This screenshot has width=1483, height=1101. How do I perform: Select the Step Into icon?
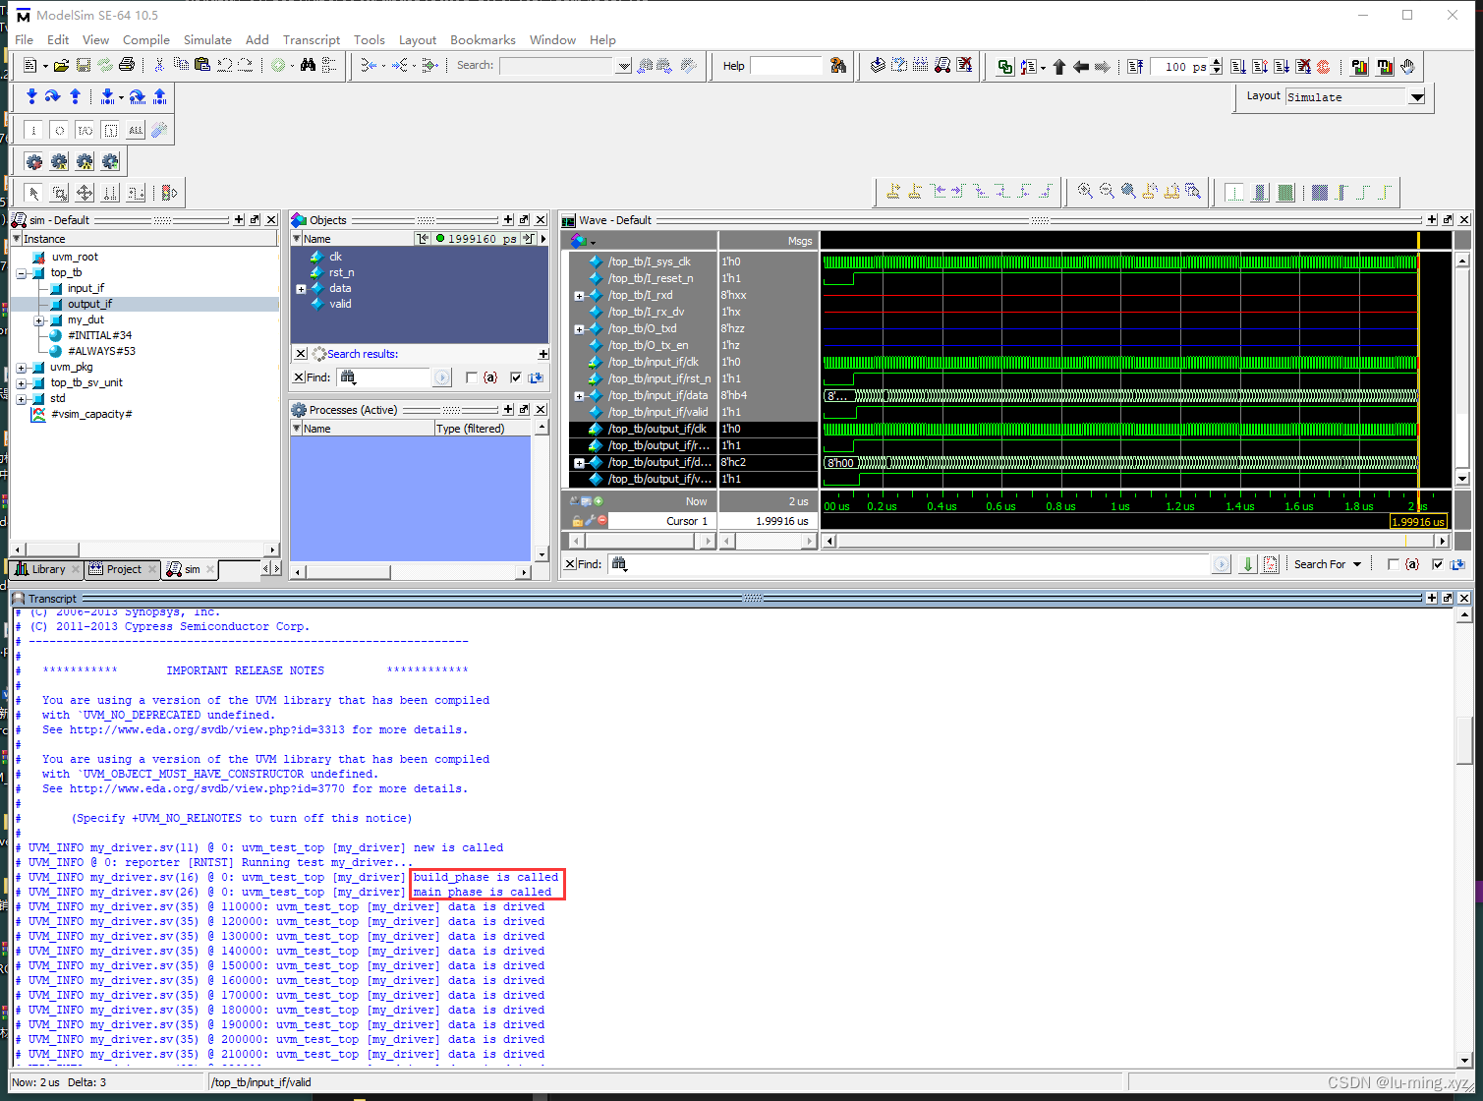[30, 95]
